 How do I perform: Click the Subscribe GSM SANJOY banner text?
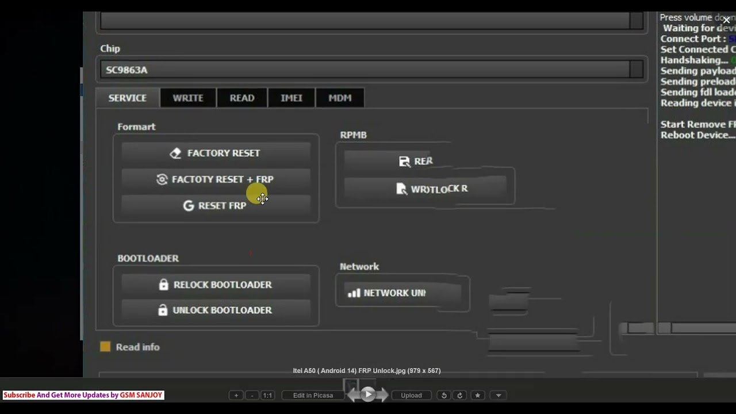pyautogui.click(x=83, y=395)
